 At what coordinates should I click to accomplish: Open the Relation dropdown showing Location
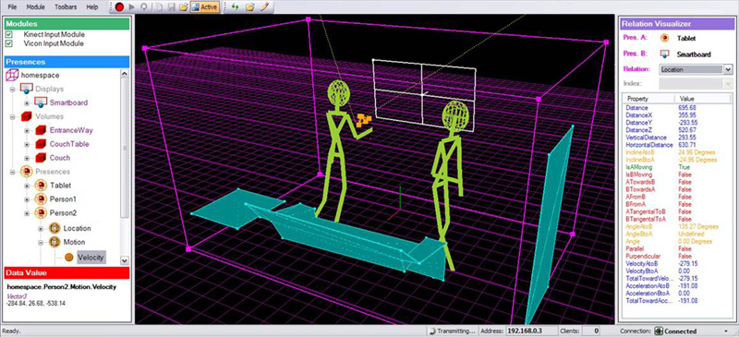coord(696,69)
